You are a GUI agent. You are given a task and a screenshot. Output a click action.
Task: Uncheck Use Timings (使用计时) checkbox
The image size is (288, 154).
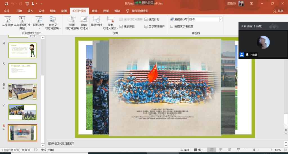(146, 19)
